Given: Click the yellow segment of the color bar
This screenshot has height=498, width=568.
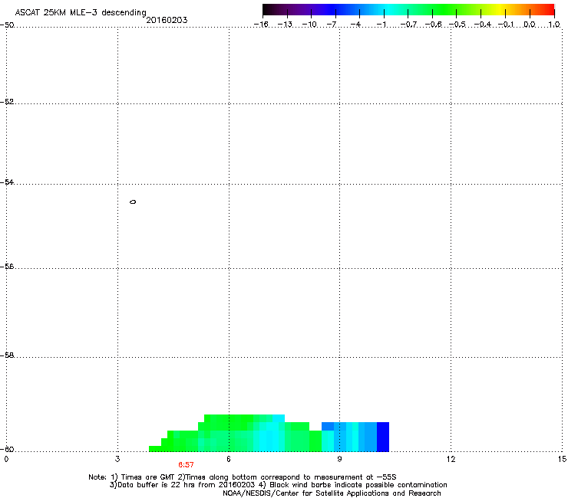Looking at the screenshot, I should click(x=500, y=9).
